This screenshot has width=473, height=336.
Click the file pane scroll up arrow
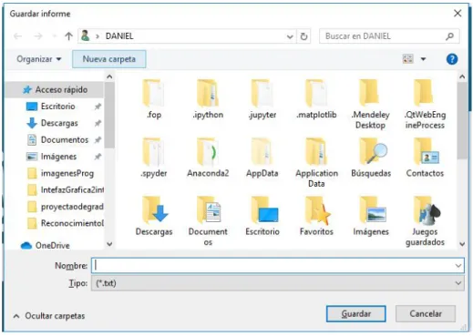(x=462, y=76)
